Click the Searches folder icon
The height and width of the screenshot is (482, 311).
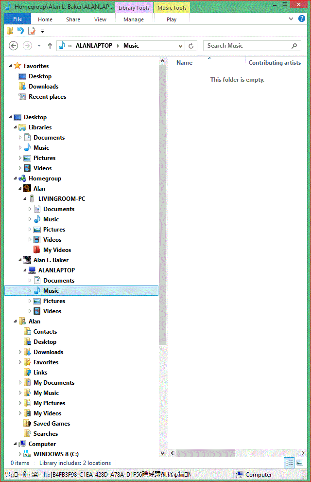tap(27, 433)
